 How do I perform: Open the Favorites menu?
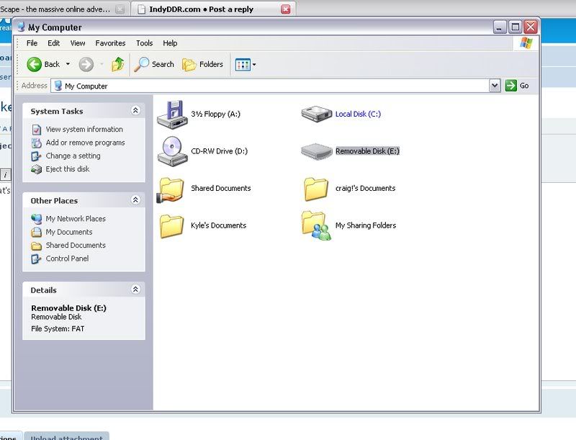pyautogui.click(x=110, y=43)
